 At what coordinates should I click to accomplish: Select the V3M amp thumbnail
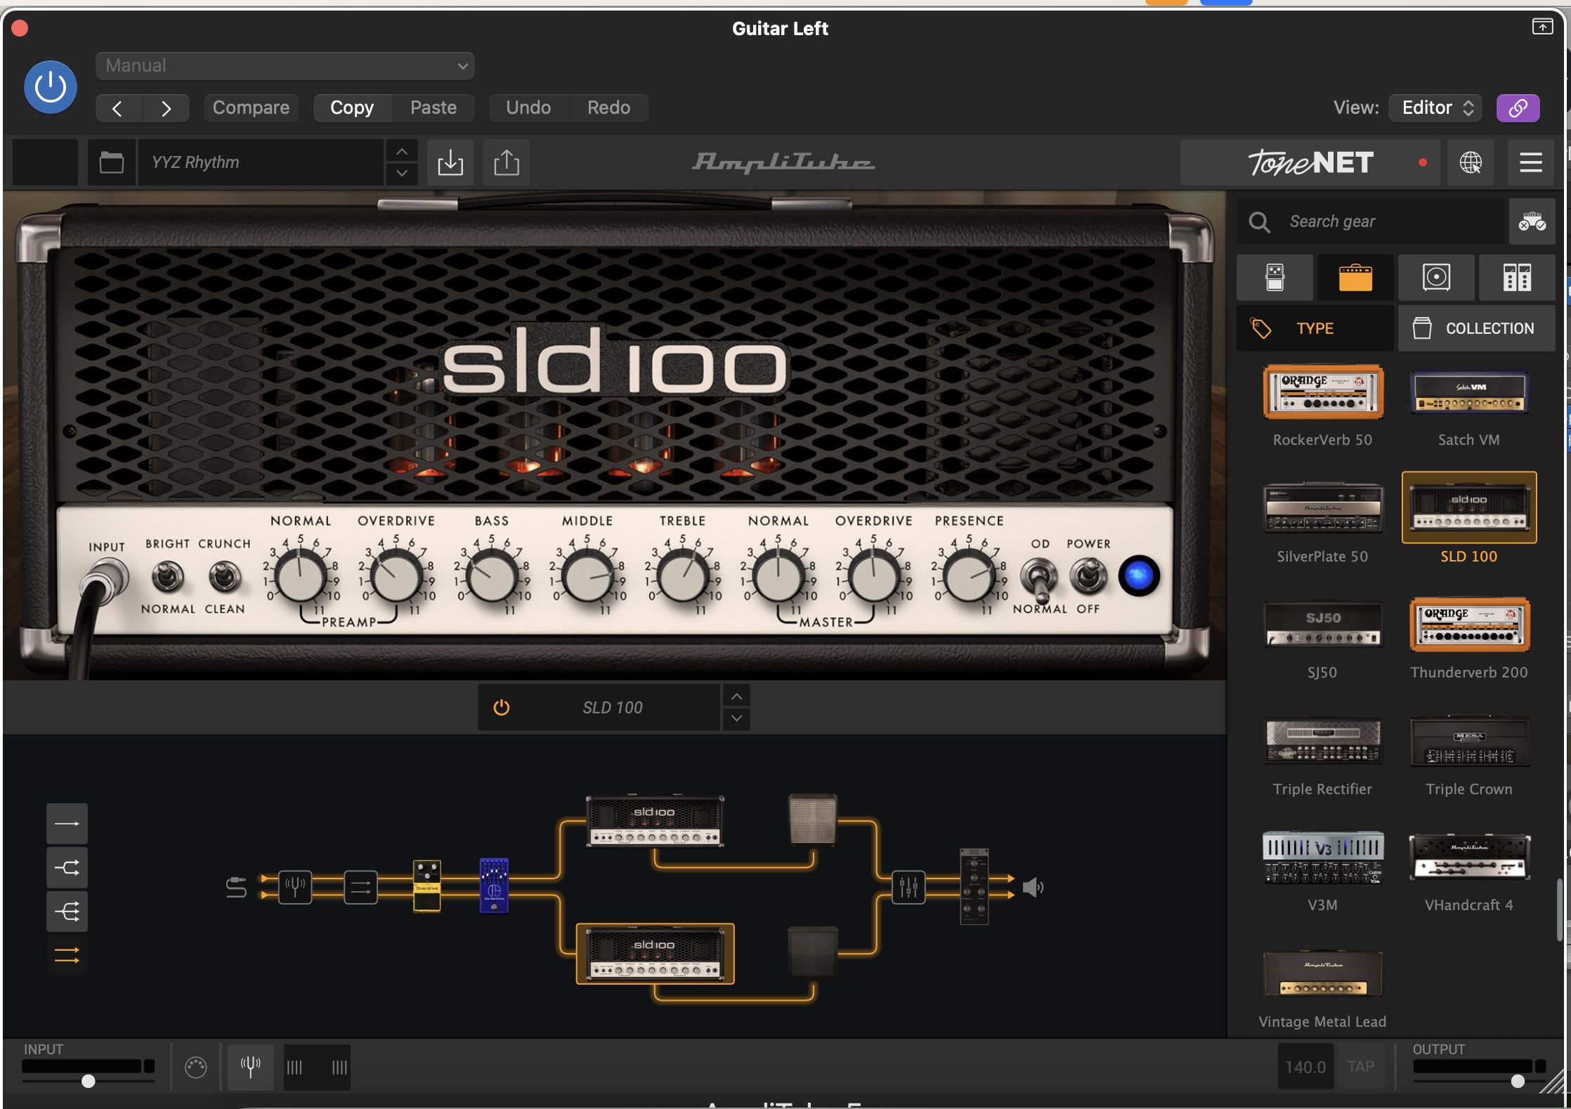[x=1323, y=857]
